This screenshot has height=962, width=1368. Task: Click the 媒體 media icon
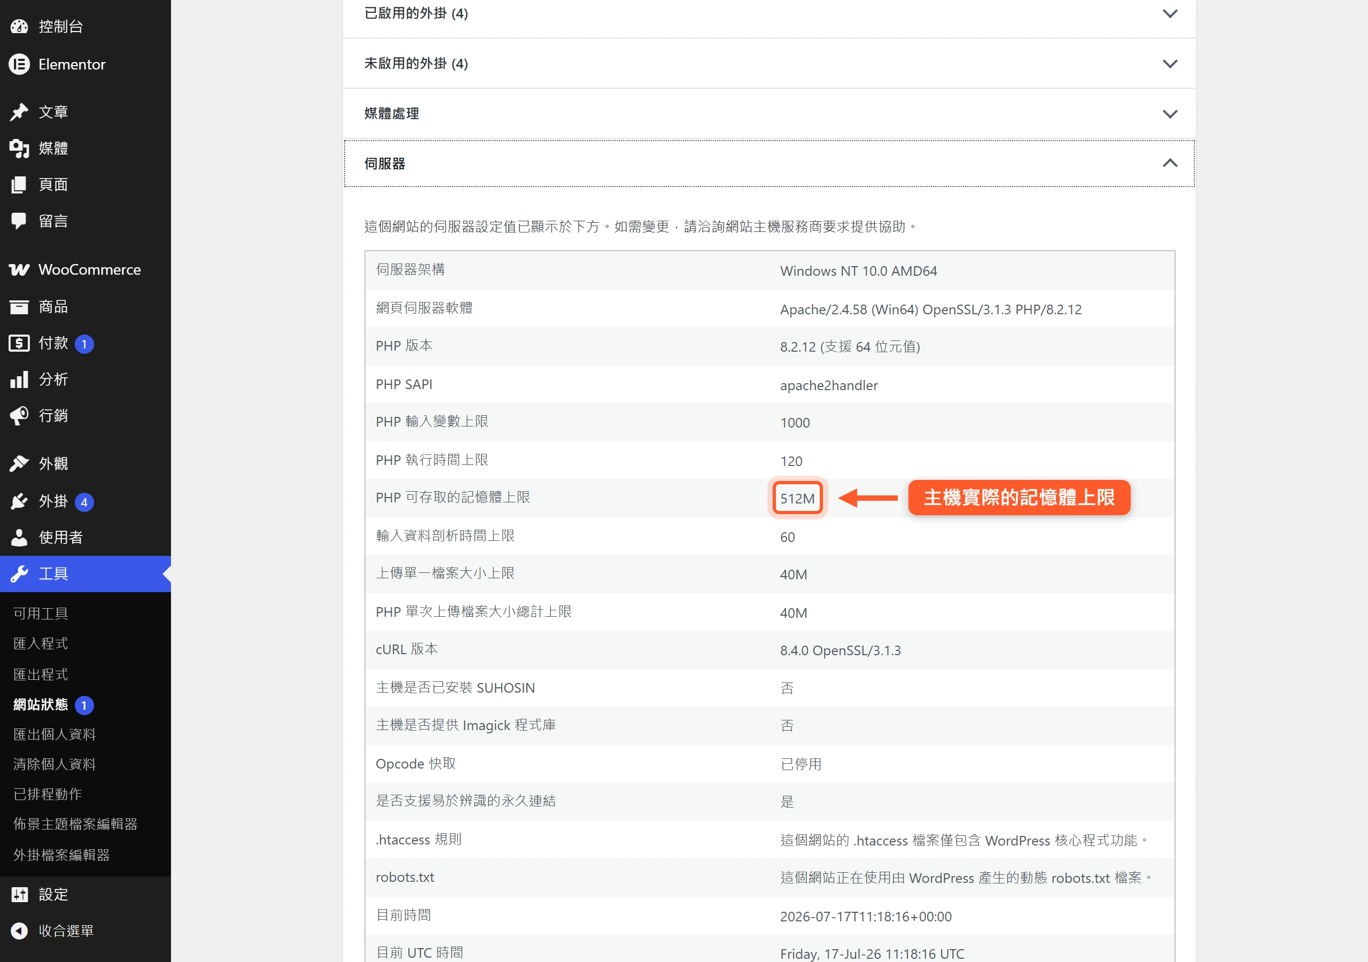(x=19, y=149)
